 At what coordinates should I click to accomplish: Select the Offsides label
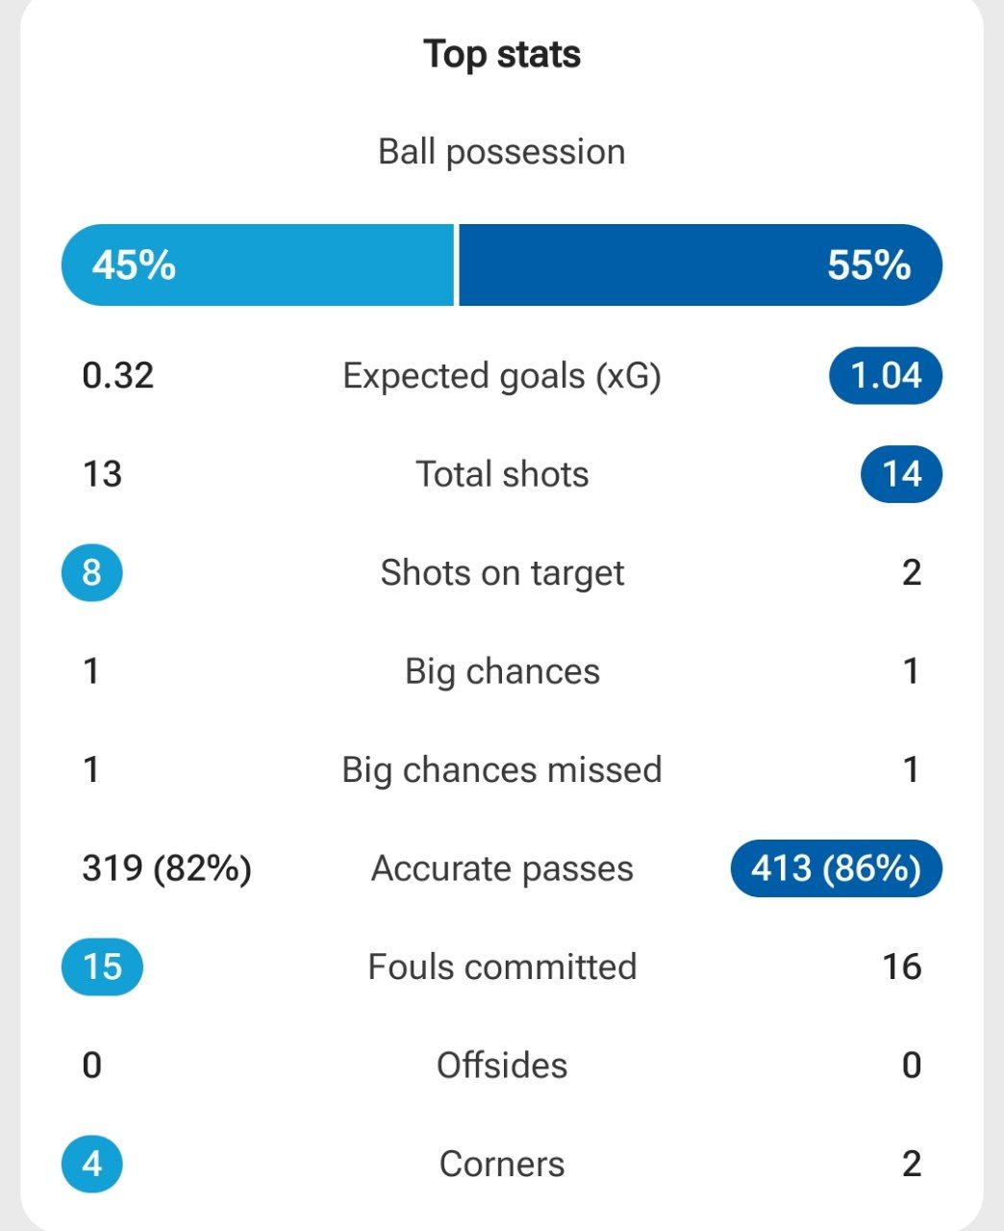[x=502, y=1066]
